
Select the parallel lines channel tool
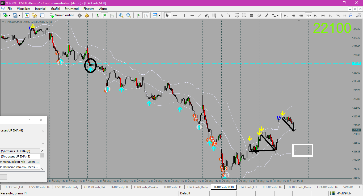click(x=259, y=15)
